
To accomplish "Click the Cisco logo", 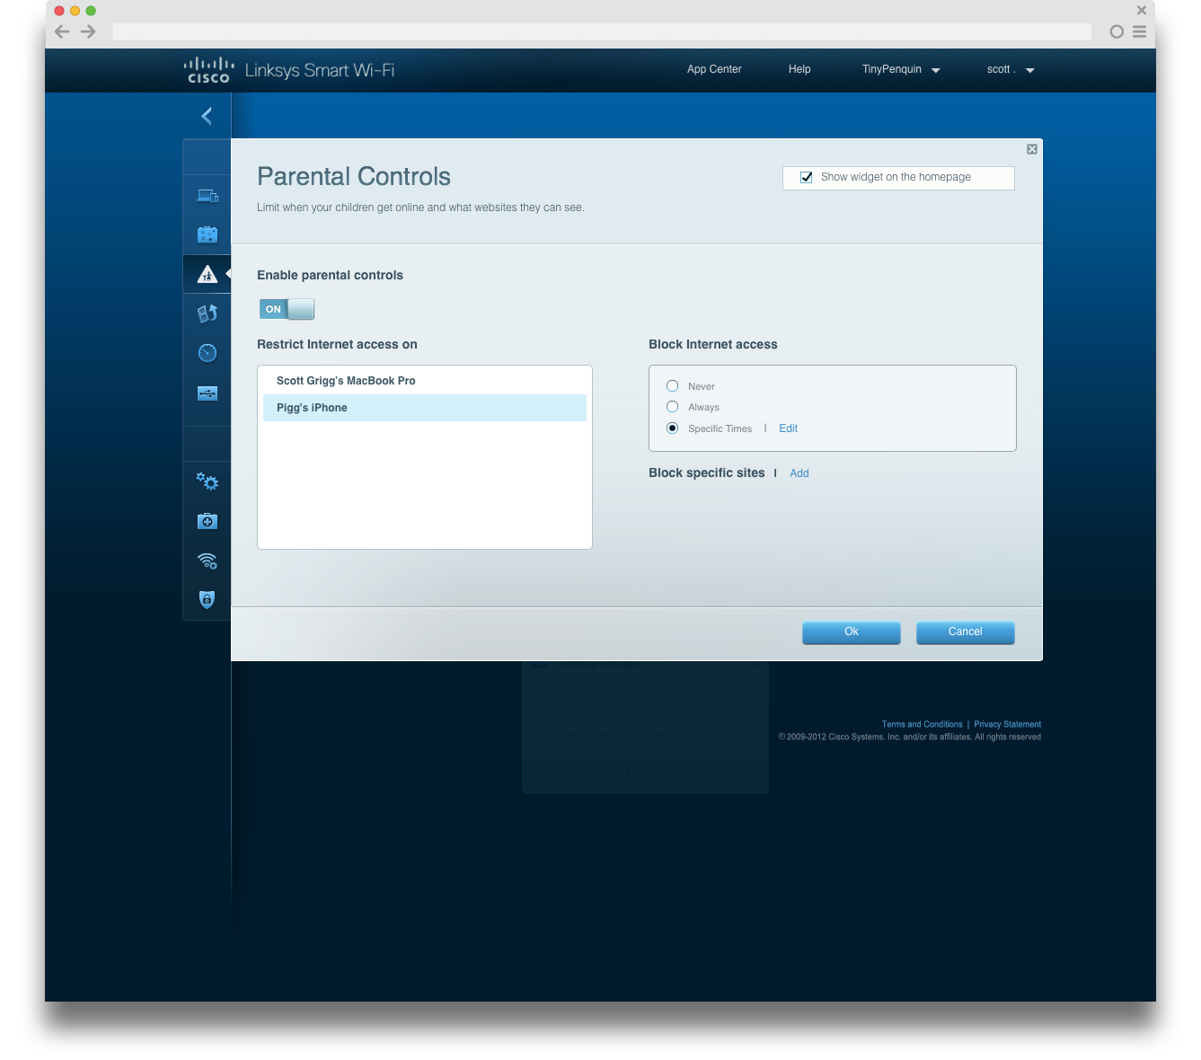I will 208,70.
